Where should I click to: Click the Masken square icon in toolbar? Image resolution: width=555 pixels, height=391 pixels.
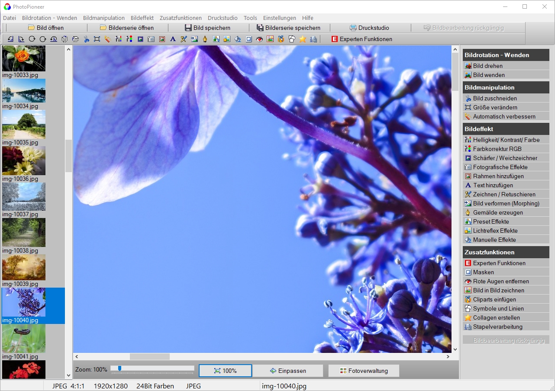pos(248,39)
